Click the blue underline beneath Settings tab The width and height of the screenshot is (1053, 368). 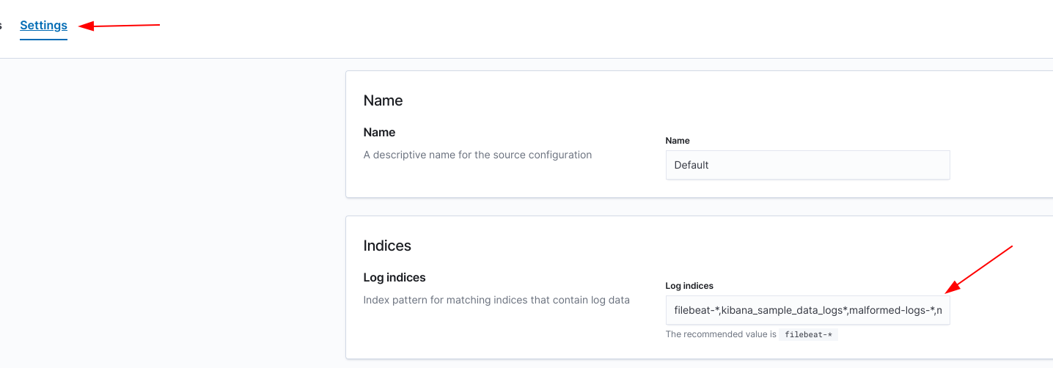(x=43, y=39)
